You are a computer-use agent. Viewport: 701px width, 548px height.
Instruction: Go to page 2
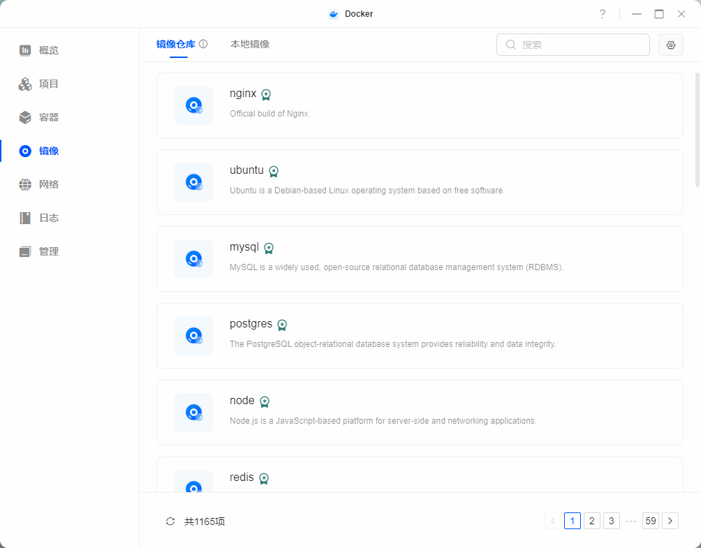[592, 521]
